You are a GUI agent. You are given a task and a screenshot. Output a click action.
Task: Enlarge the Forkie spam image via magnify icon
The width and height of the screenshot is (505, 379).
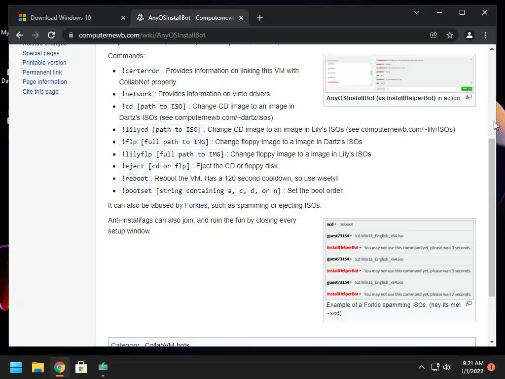click(x=469, y=303)
